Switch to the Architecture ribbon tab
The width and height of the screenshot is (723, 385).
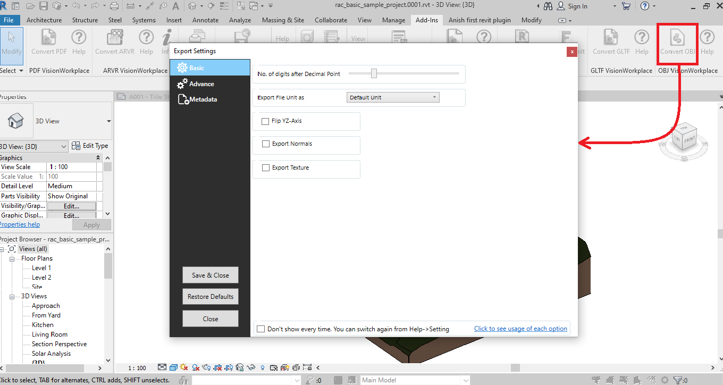[44, 20]
